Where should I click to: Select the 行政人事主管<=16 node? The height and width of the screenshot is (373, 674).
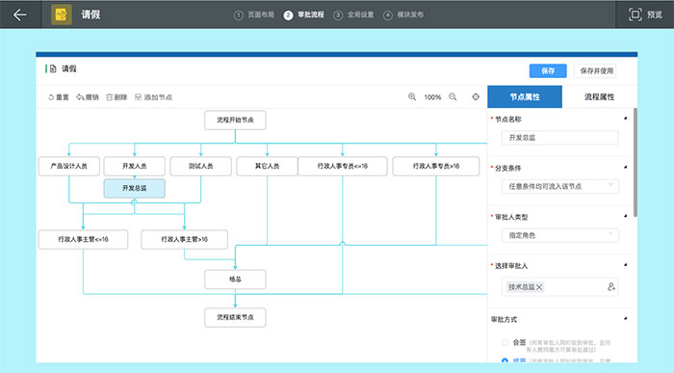pos(83,239)
